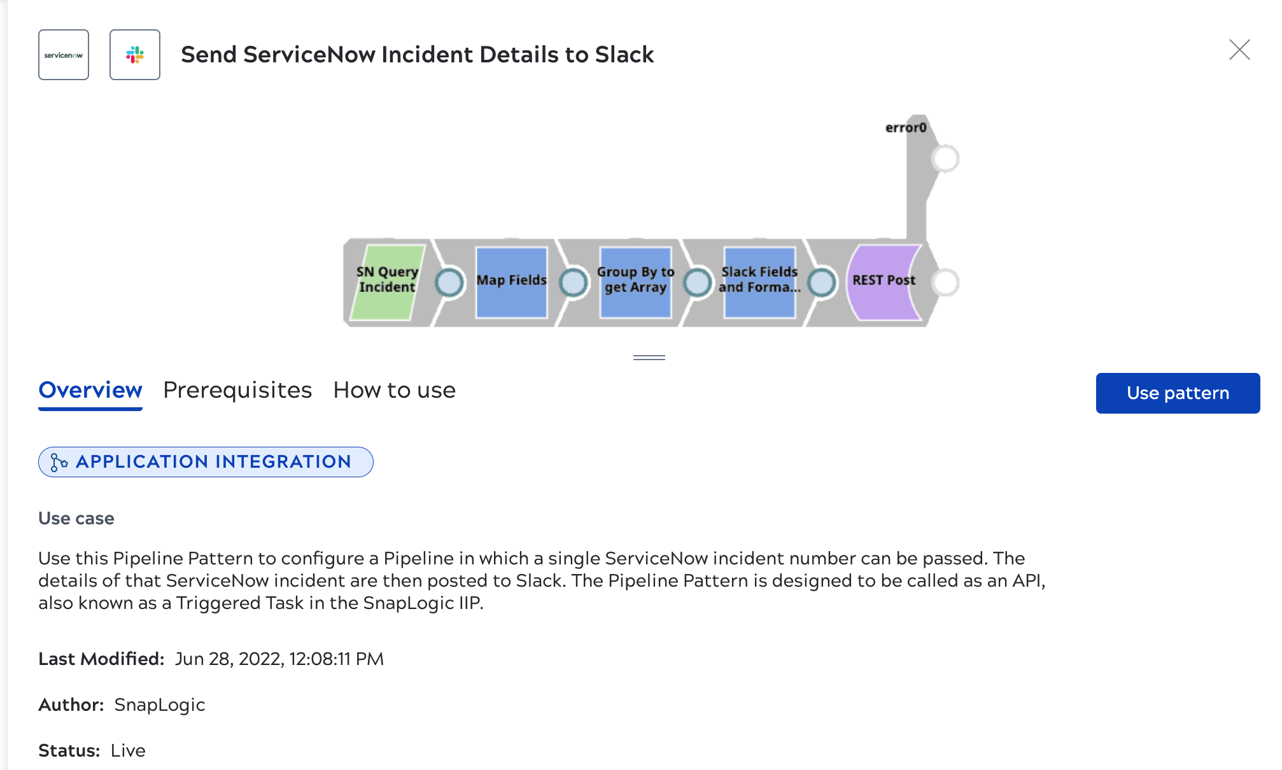The image size is (1282, 770).
Task: Click the Application Integration category tag
Action: click(206, 462)
